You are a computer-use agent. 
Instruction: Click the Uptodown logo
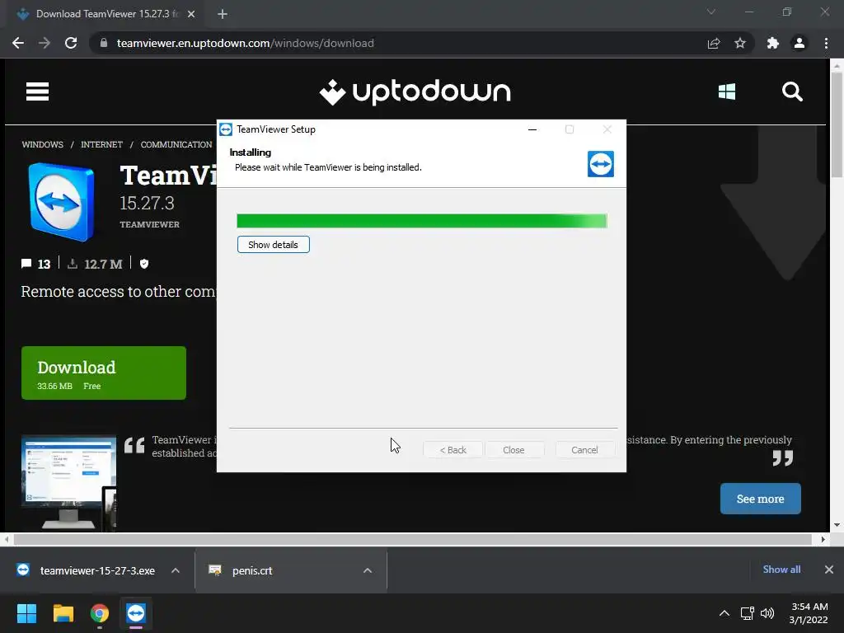point(415,92)
